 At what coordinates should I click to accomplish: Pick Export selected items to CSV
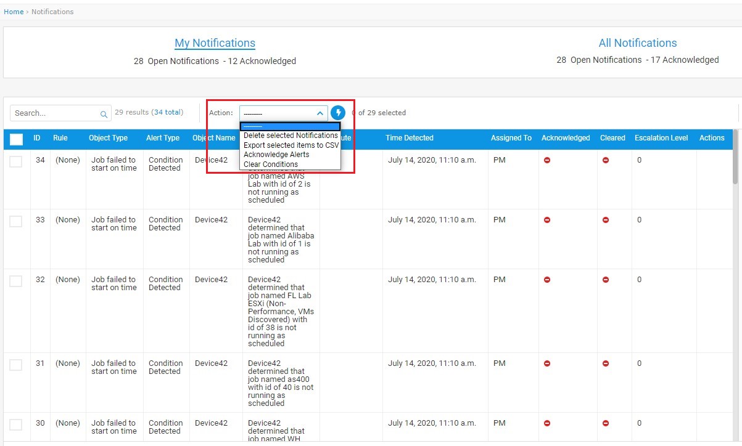(x=291, y=145)
